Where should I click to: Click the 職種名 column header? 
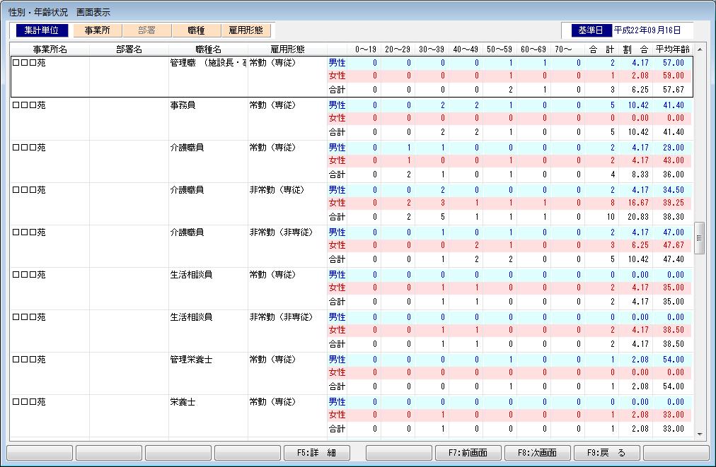pyautogui.click(x=208, y=49)
